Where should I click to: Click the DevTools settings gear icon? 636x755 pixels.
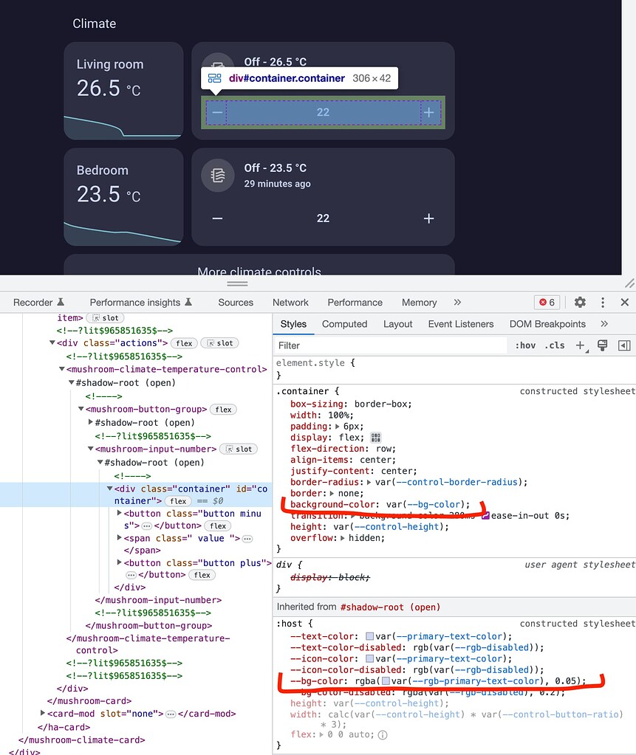[580, 302]
